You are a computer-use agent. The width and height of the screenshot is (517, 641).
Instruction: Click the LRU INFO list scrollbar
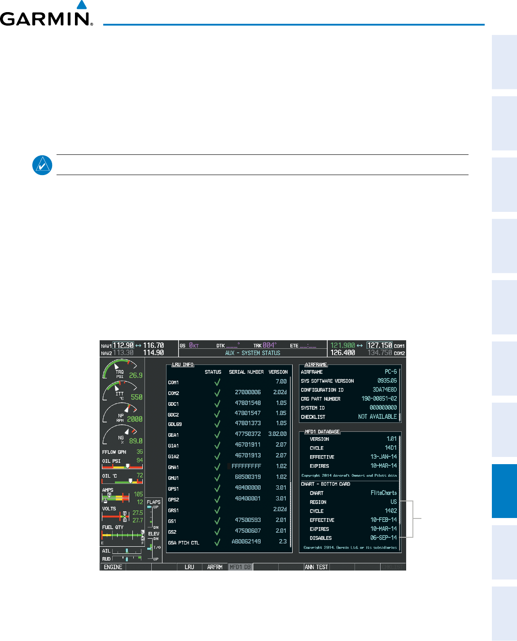pos(290,463)
